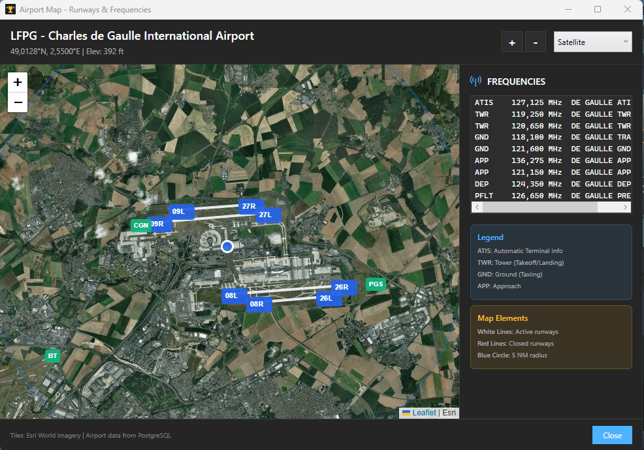Select the PFLT 126,650 MHz row
This screenshot has width=644, height=450.
(552, 196)
